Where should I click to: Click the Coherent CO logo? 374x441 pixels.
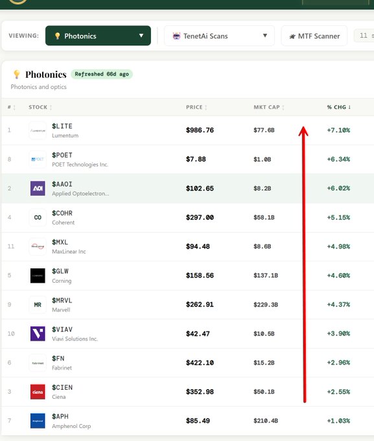pyautogui.click(x=38, y=217)
